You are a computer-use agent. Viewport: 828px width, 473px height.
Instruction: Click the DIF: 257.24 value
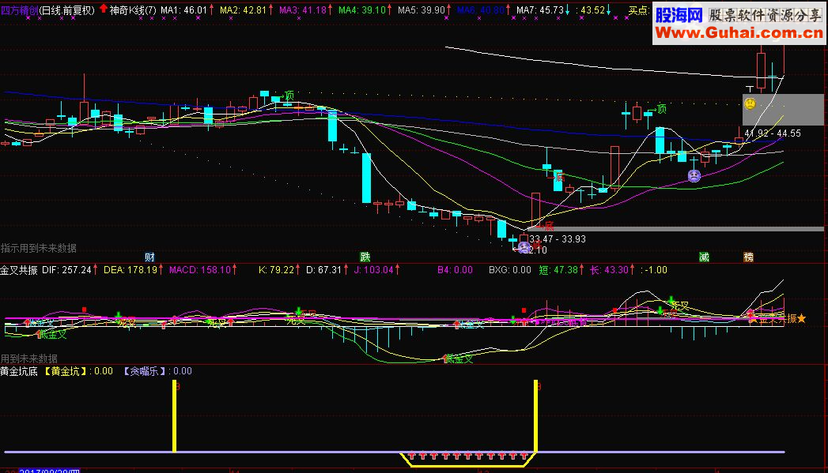[x=66, y=270]
